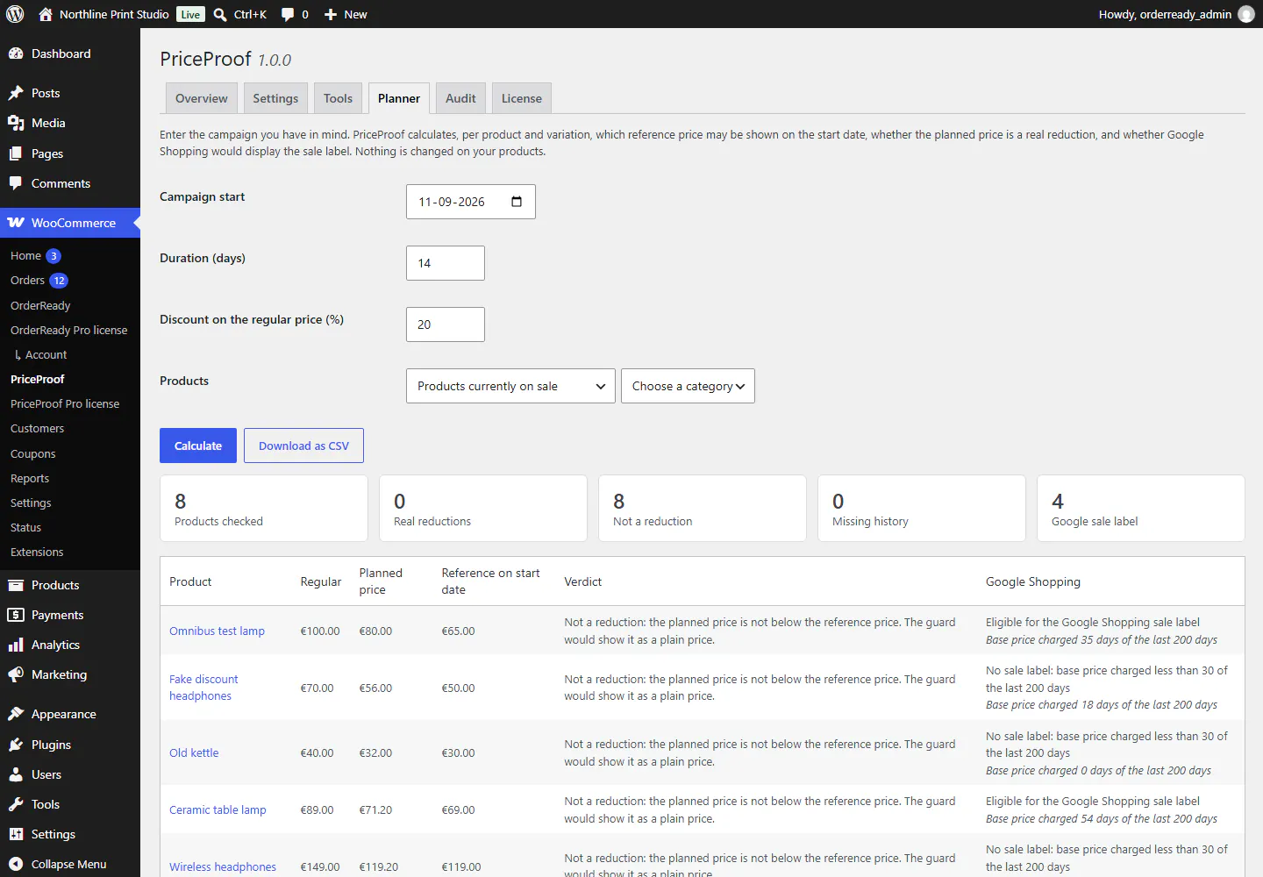Open the Omnibus test lamp product link
This screenshot has height=877, width=1263.
[x=217, y=631]
